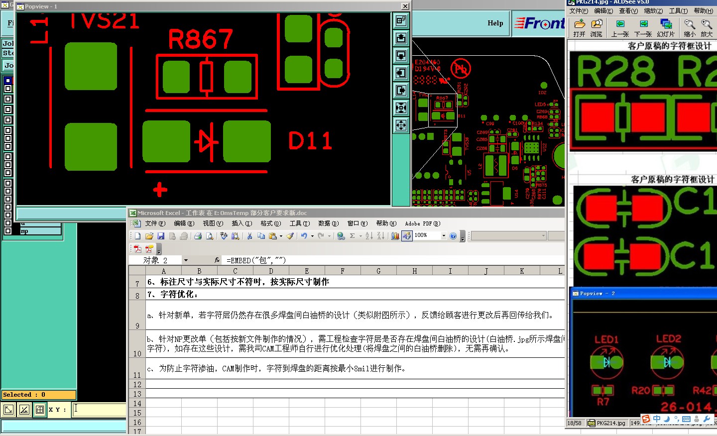Click top icon in Popview right toolbar
Screen dimensions: 717x436
[x=401, y=21]
